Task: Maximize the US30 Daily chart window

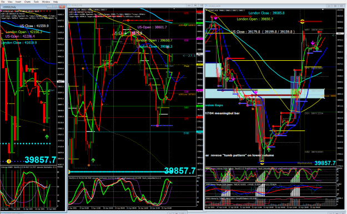Action: pyautogui.click(x=56, y=7)
